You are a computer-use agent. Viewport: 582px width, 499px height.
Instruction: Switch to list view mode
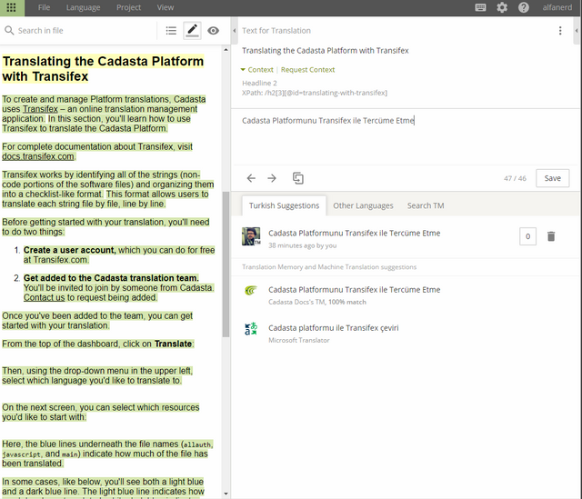tap(171, 30)
